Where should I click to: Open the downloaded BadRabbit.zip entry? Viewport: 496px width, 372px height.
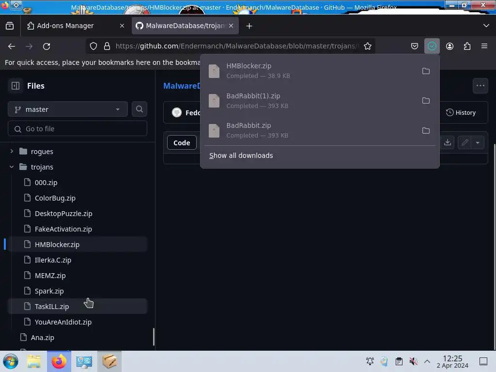coord(310,130)
